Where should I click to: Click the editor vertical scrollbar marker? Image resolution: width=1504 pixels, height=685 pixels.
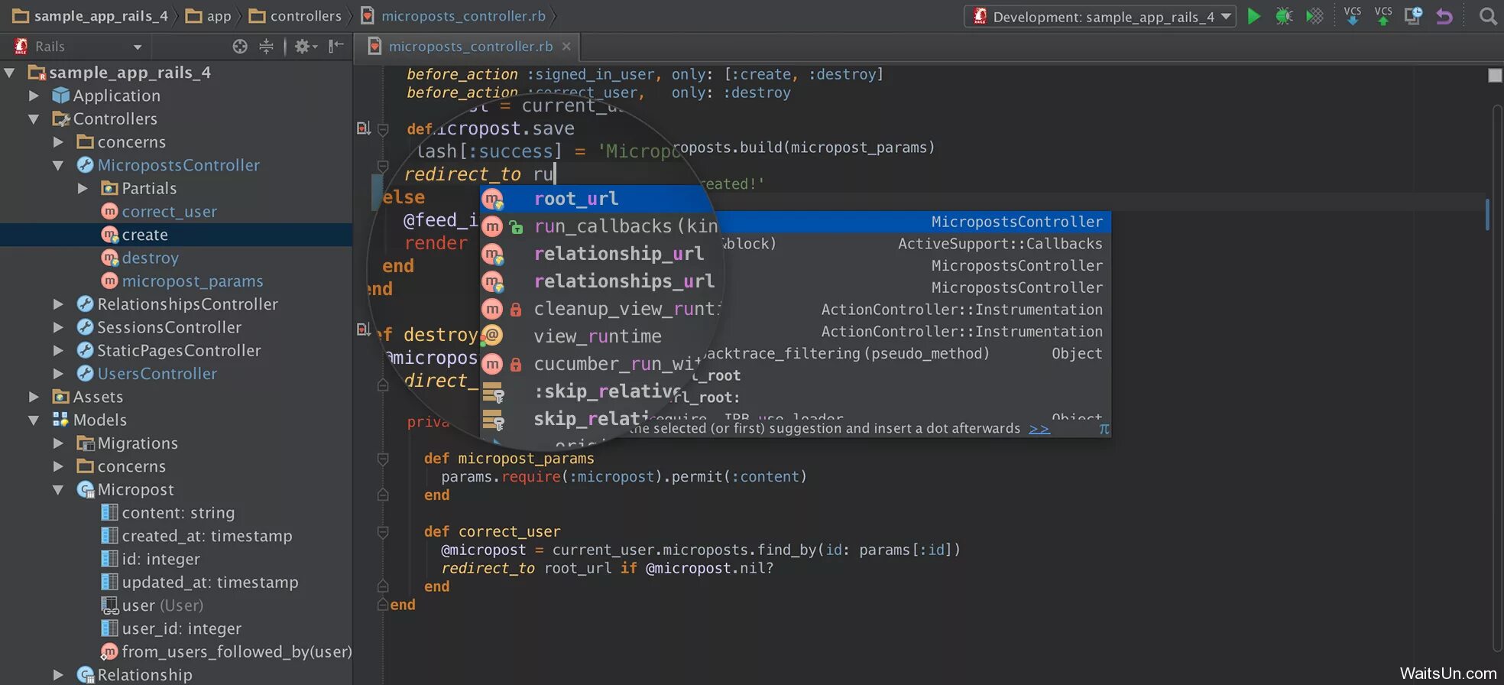coord(1487,214)
